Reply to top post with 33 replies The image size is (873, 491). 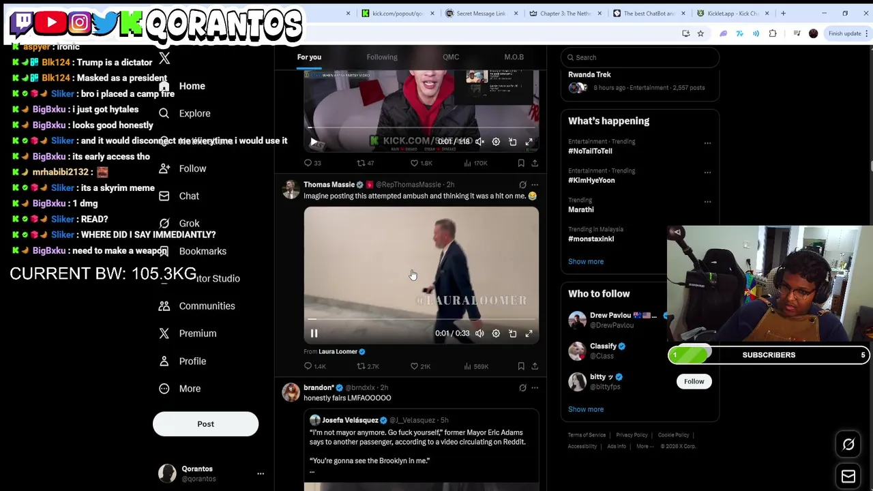pyautogui.click(x=312, y=163)
